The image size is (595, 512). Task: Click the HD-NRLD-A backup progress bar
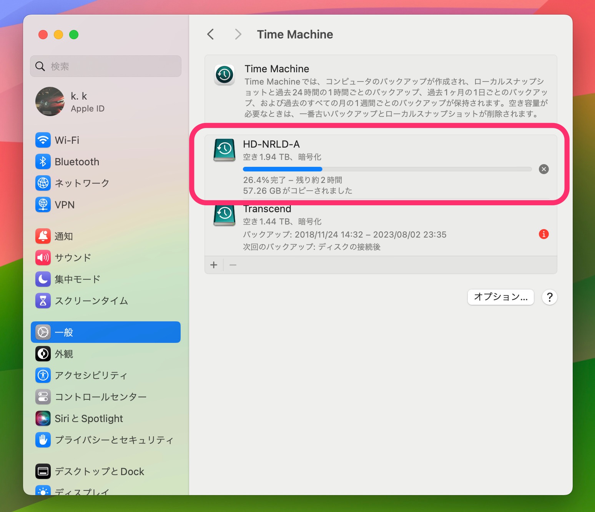[387, 169]
